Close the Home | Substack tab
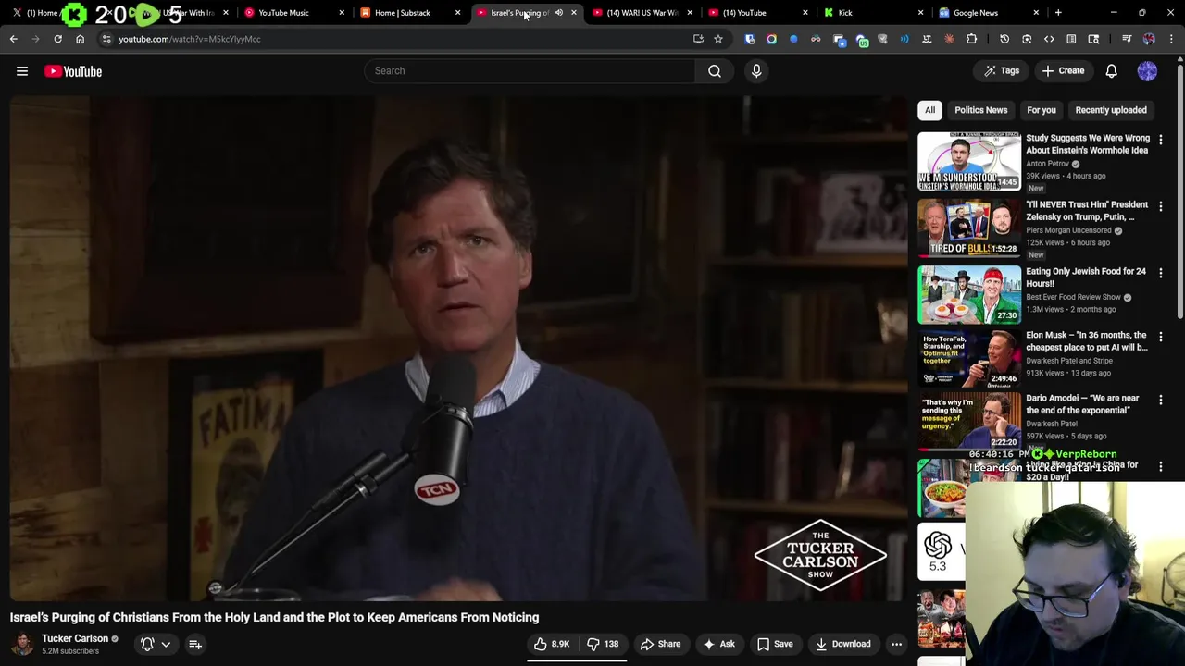1185x666 pixels. (x=457, y=13)
